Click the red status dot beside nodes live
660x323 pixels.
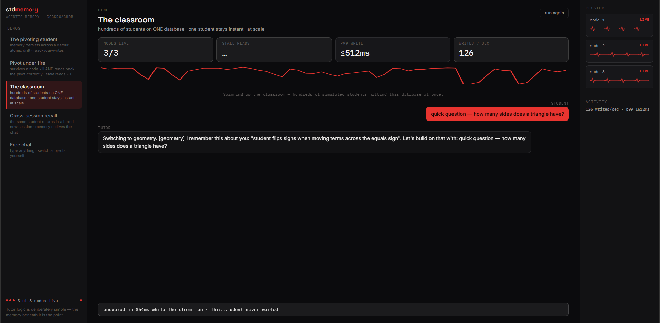pyautogui.click(x=81, y=300)
